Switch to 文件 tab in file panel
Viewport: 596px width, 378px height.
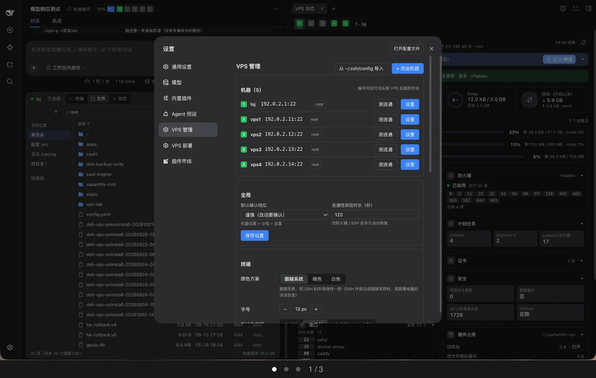98,99
